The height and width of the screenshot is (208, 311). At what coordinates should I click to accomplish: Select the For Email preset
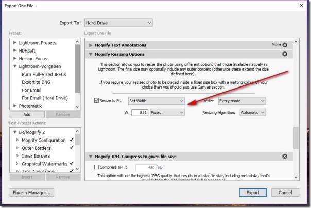[x=31, y=90]
